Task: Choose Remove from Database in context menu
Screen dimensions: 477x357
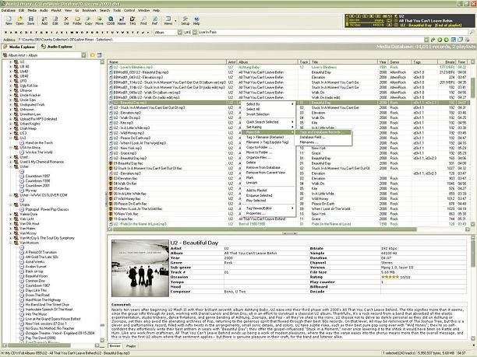Action: click(268, 167)
